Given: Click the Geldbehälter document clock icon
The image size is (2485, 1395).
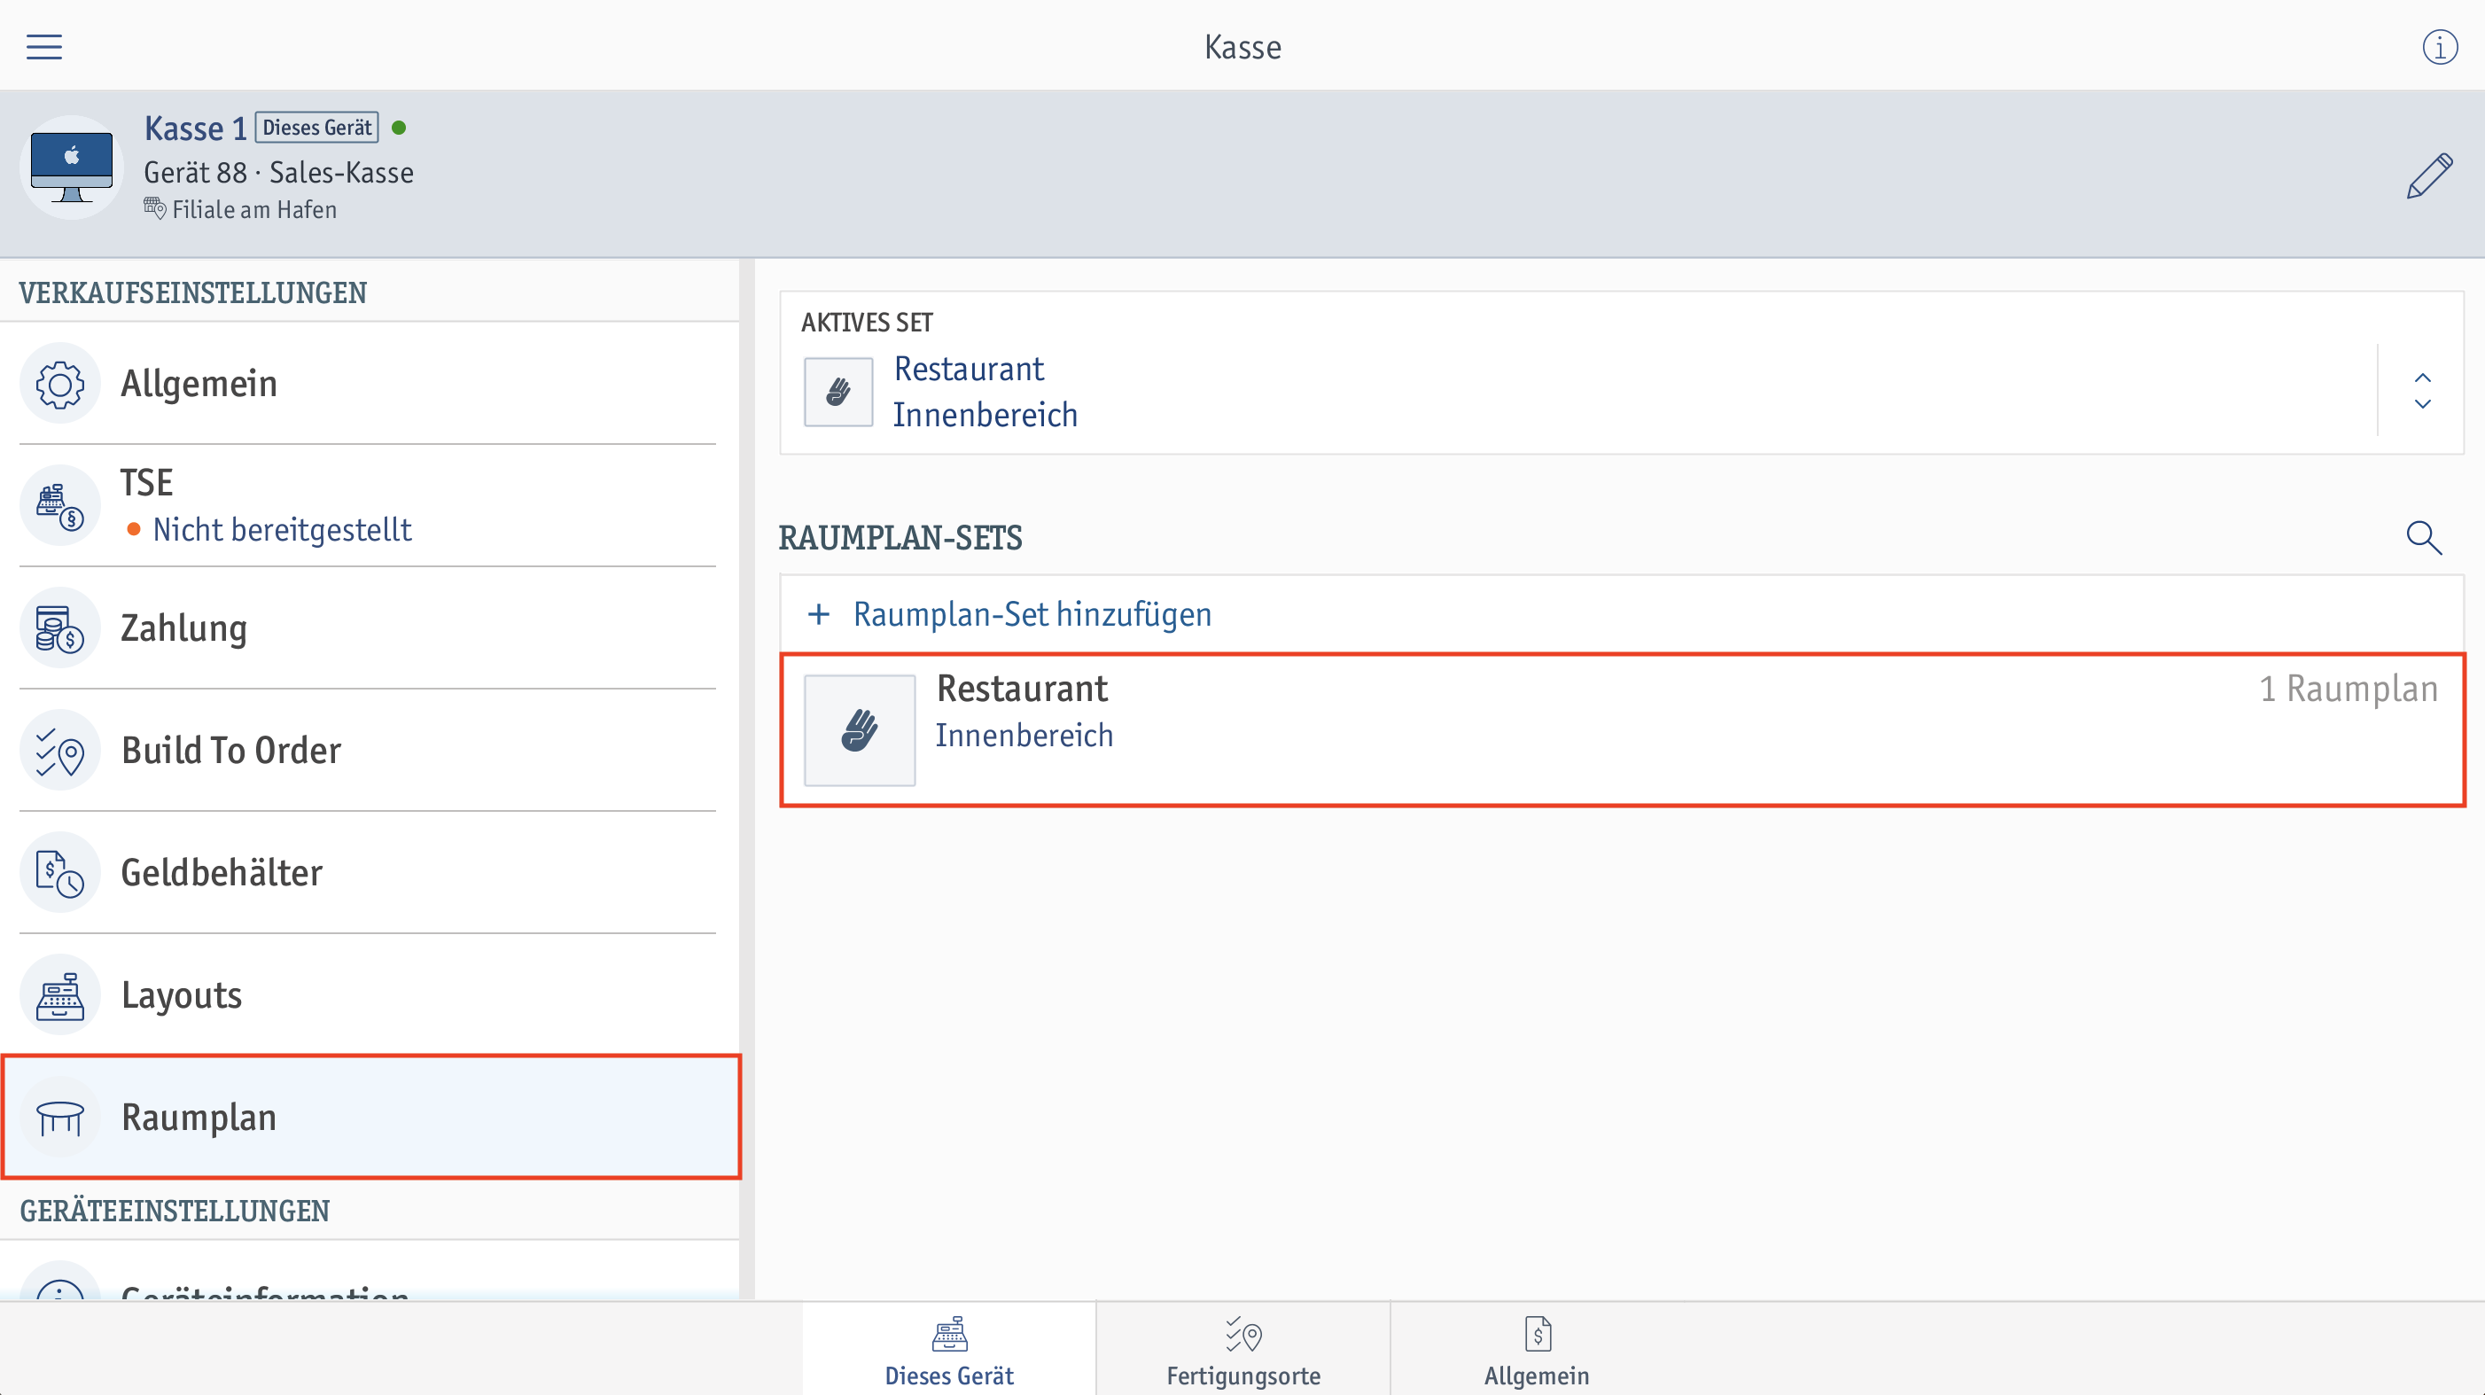Looking at the screenshot, I should pos(59,873).
